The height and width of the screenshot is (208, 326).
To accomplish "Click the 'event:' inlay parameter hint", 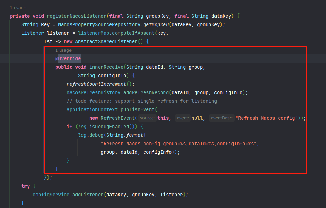I will coord(183,118).
